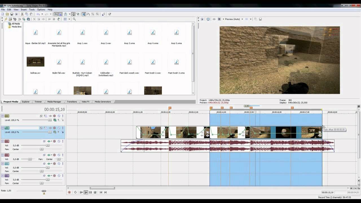Image resolution: width=361 pixels, height=203 pixels.
Task: Toggle the Split Screen View icon
Action: point(219,19)
